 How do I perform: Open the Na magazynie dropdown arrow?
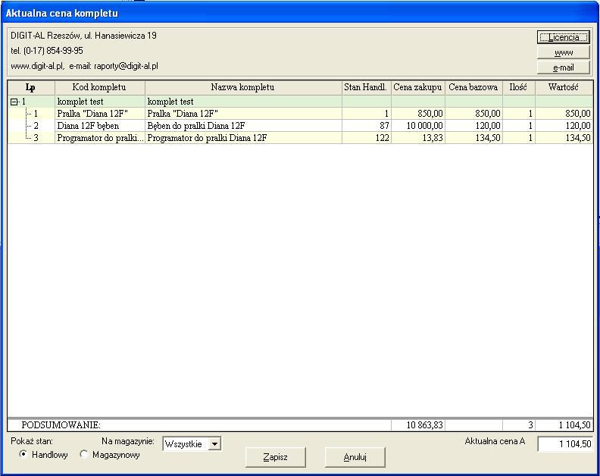[x=215, y=444]
